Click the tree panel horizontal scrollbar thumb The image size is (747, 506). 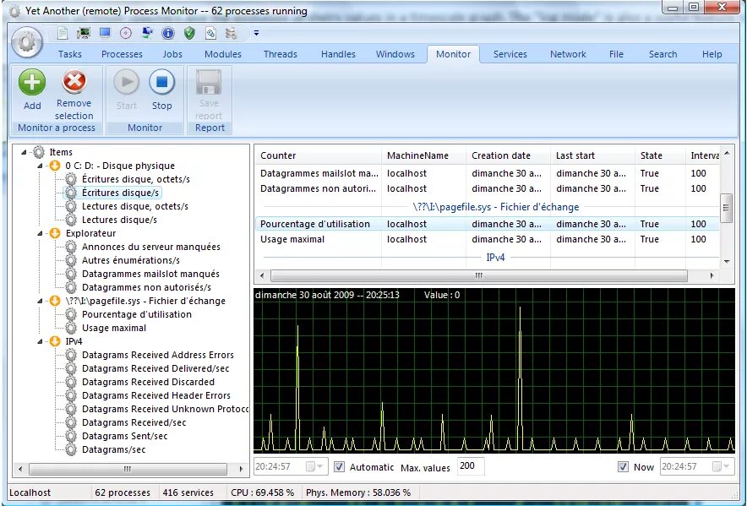pos(128,469)
